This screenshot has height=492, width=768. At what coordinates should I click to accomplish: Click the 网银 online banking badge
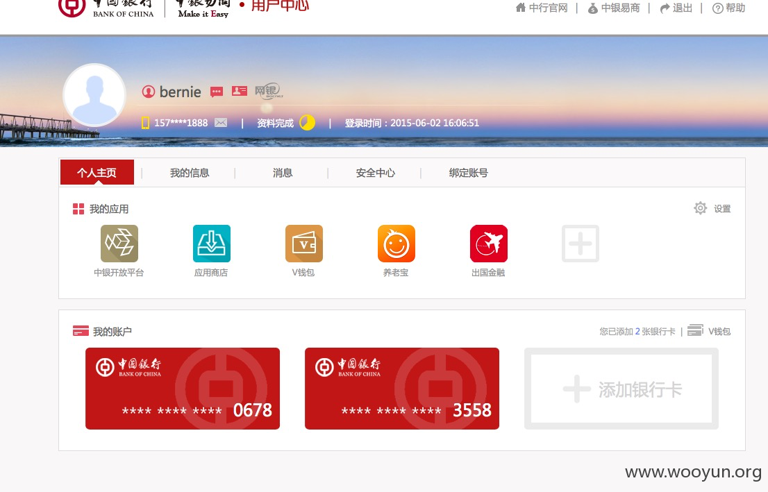(x=269, y=91)
